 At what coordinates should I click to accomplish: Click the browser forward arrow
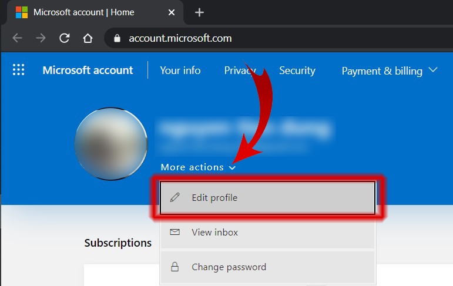coord(41,38)
